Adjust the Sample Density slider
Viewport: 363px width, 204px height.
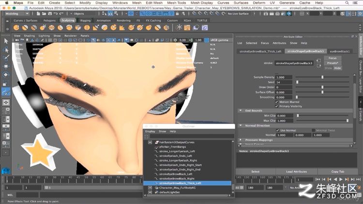322,77
